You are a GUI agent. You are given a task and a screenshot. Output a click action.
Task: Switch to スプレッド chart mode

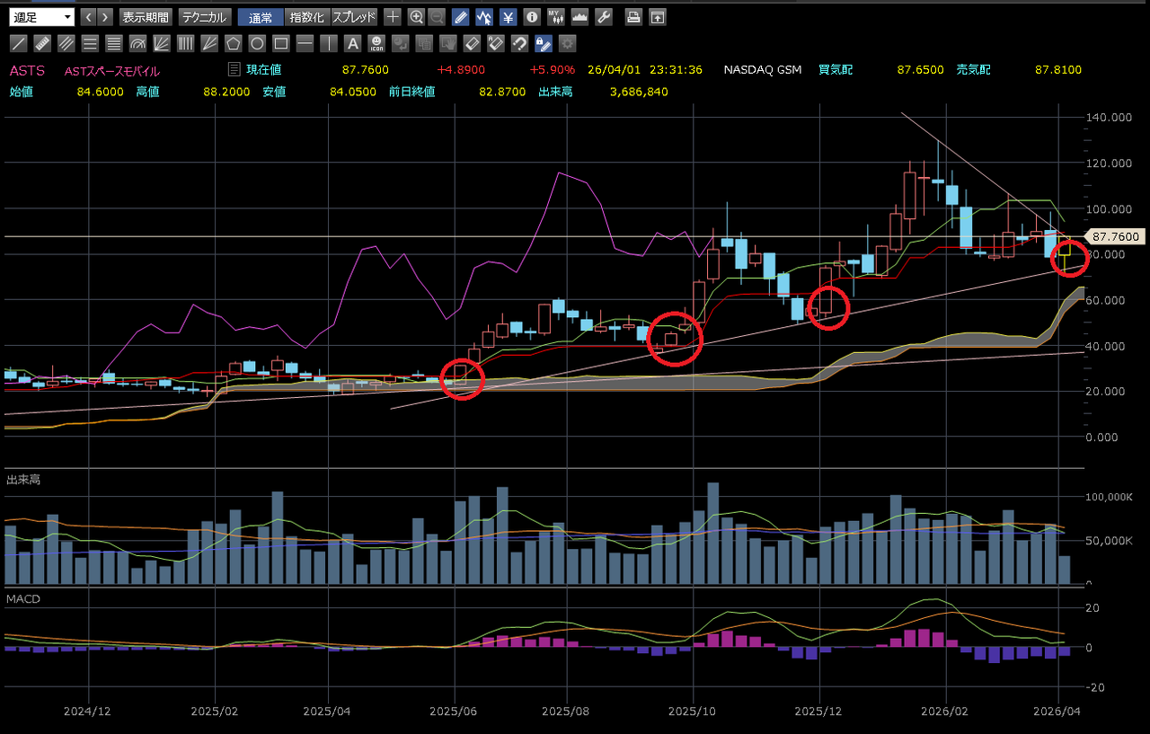tap(354, 17)
